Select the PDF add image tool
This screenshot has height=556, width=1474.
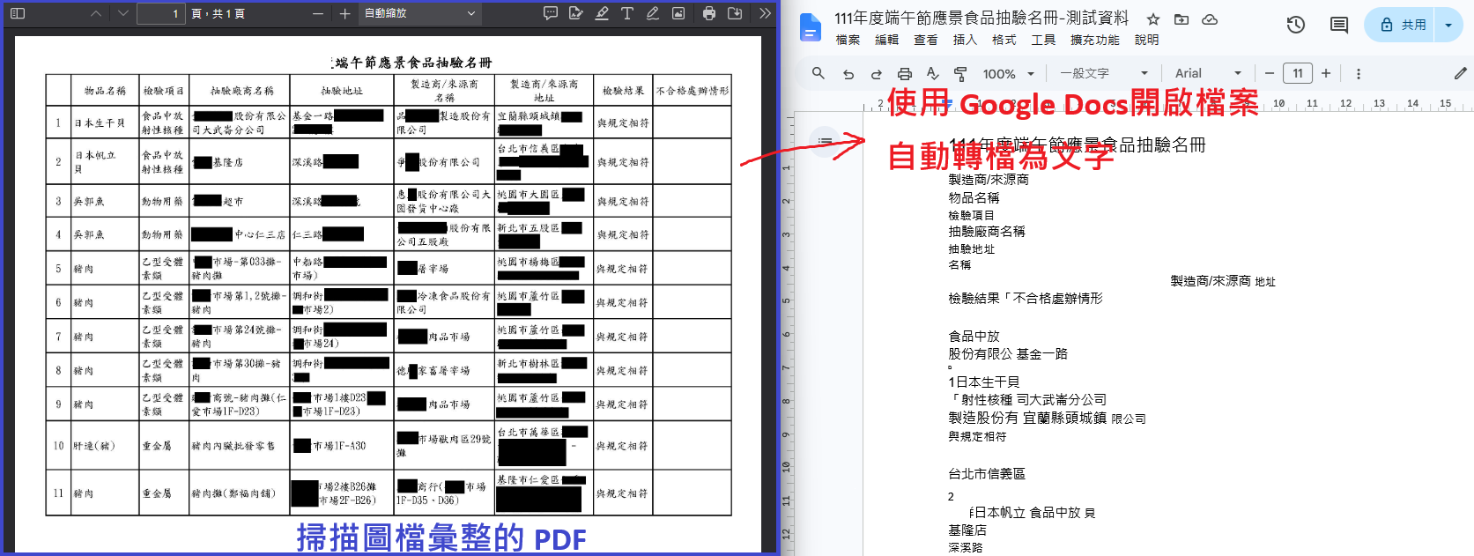tap(678, 13)
